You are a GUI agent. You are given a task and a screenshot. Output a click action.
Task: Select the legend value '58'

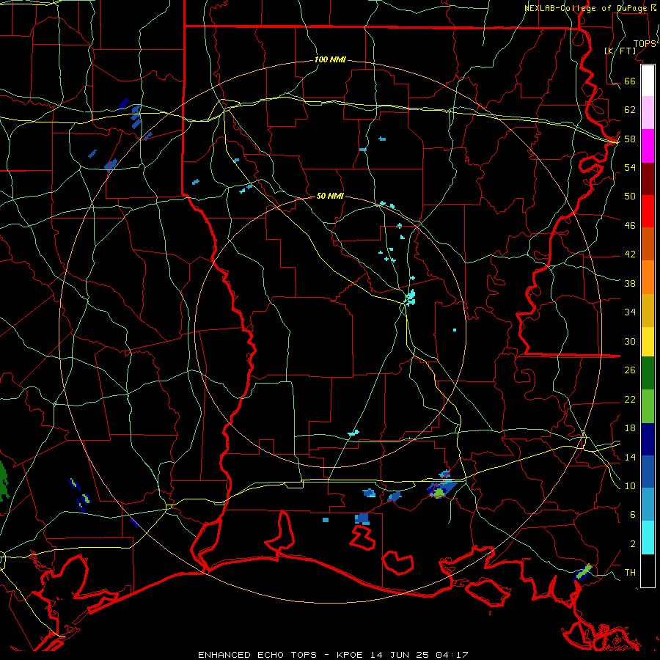pos(630,139)
